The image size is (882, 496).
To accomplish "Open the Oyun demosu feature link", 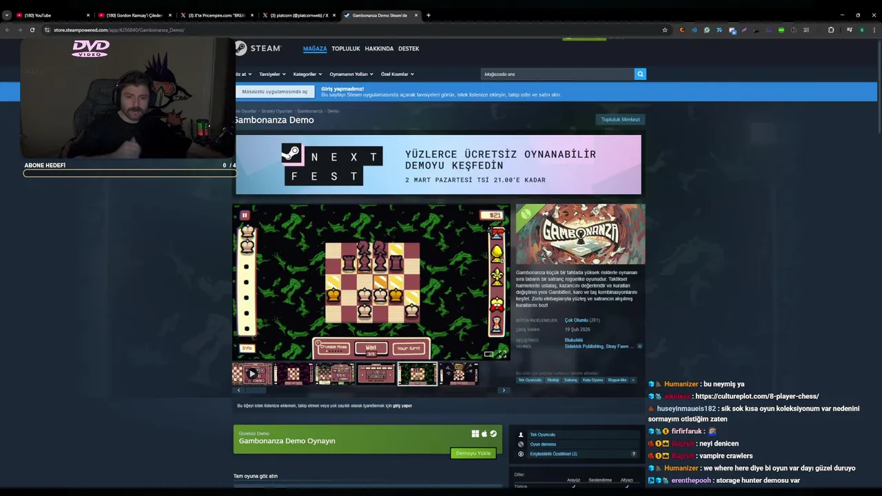I will (x=543, y=444).
